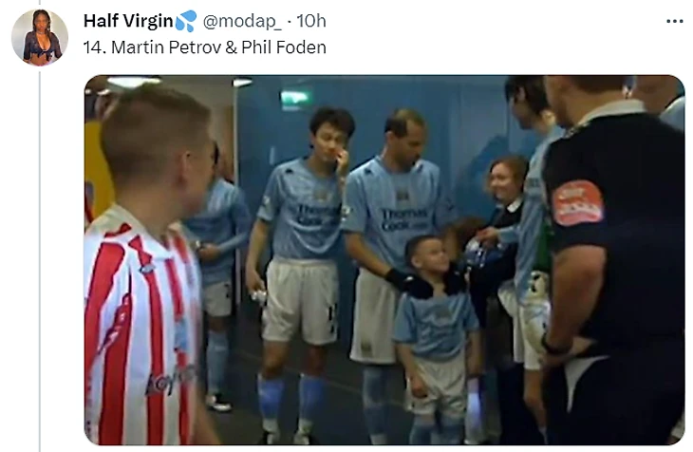Open the Half Virgin display name link
Screen dimensions: 693x452
pos(128,21)
